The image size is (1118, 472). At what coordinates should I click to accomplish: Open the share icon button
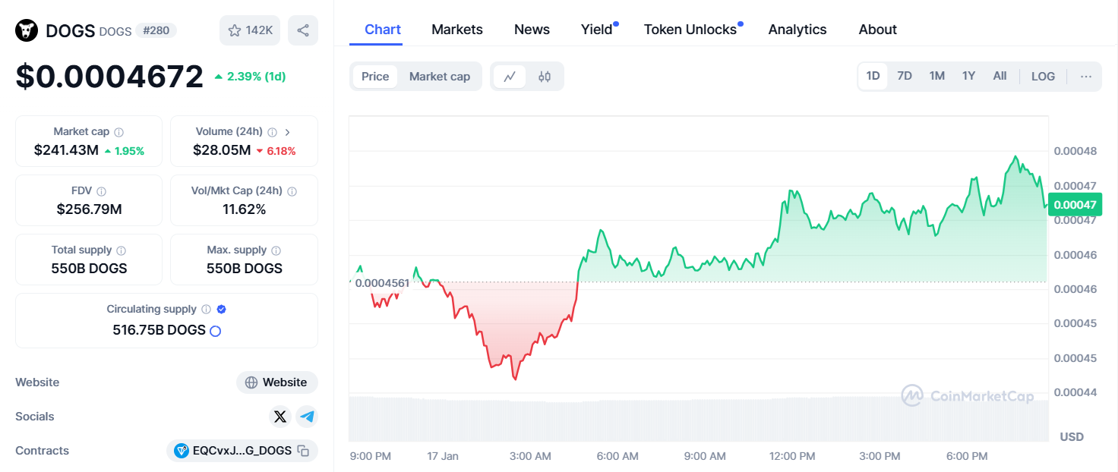303,30
